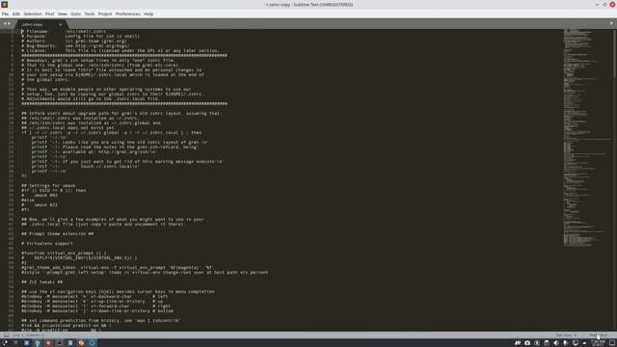617x347 pixels.
Task: Click the highlighted Sublime Text taskbar entry
Action: (x=93, y=343)
